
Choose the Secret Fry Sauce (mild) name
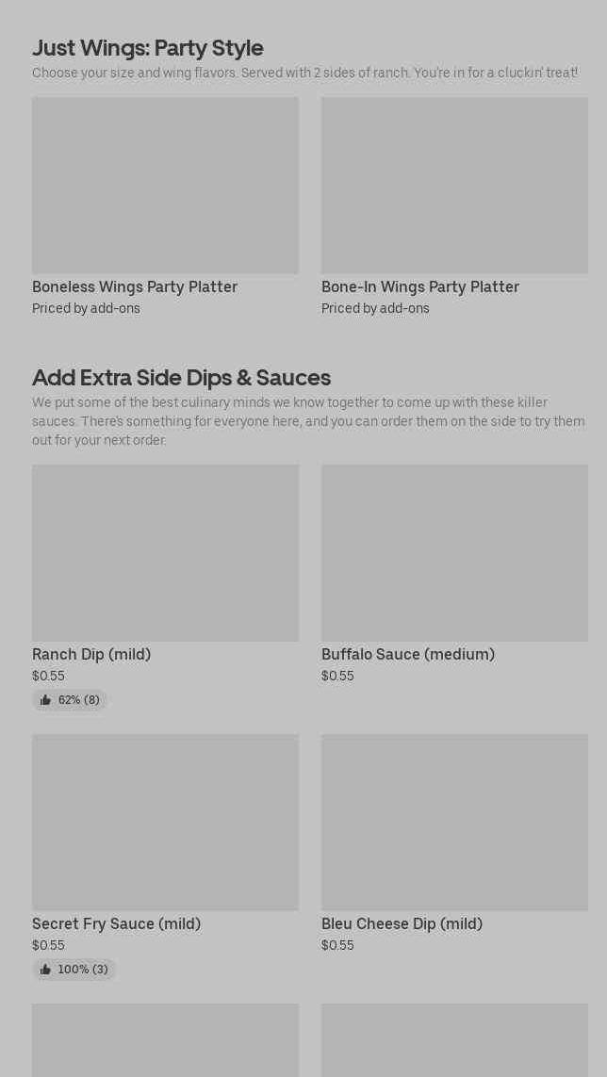pyautogui.click(x=116, y=923)
